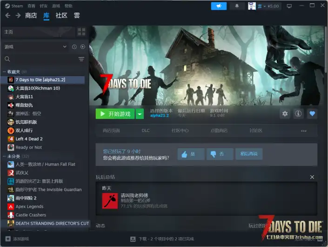Click the 下载 downloads status text

coord(166,239)
